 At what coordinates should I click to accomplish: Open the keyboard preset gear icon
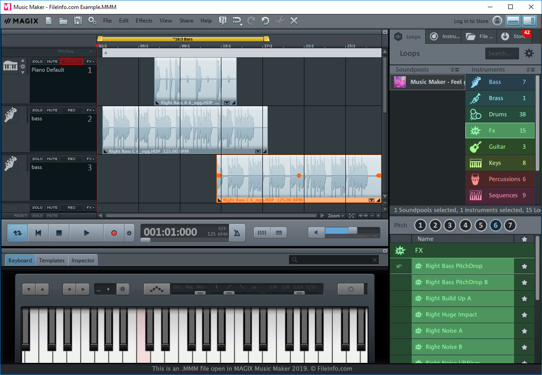pos(122,289)
